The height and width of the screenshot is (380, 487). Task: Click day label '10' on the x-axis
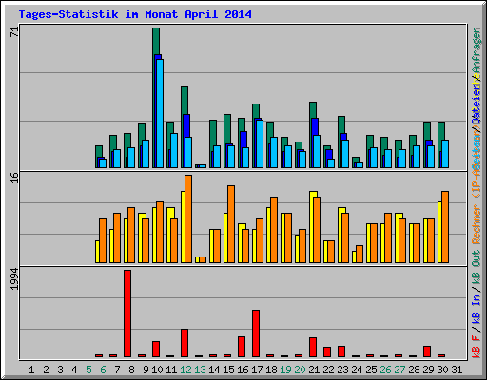coord(157,370)
